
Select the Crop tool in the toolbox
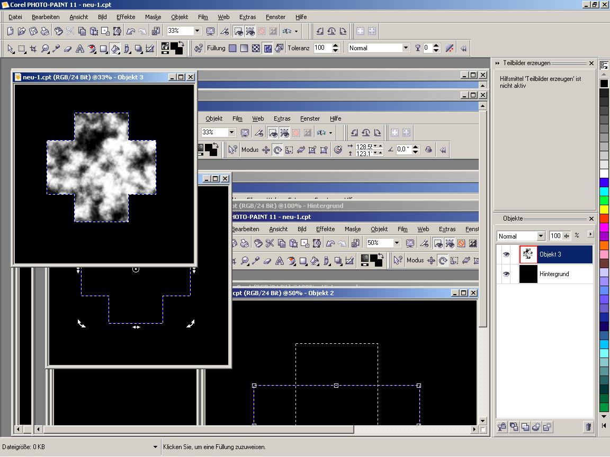pos(33,49)
